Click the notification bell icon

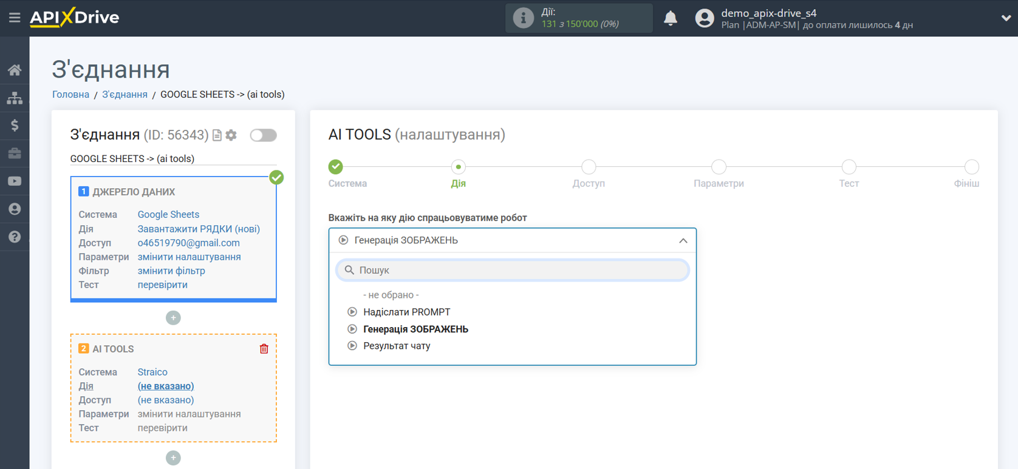click(670, 18)
